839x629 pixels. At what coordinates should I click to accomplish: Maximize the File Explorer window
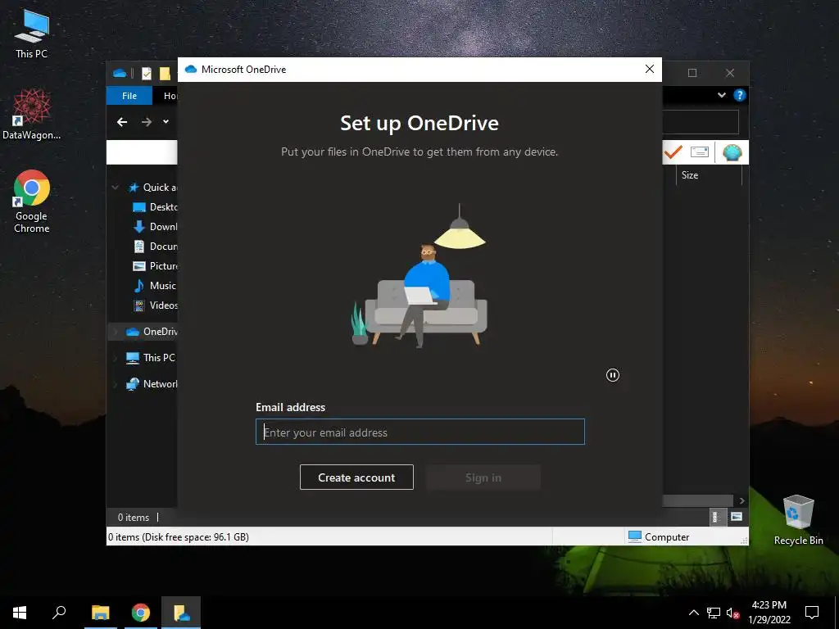pos(692,73)
